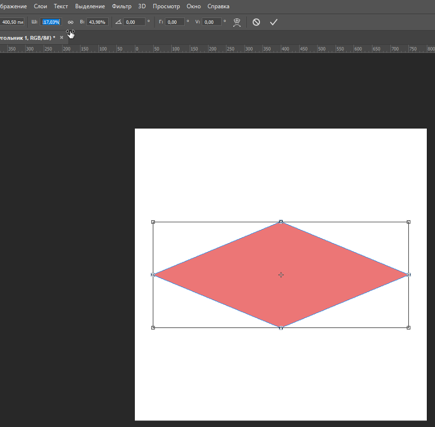Click the top-center transform handle
Viewport: 435px width, 427px height.
click(x=281, y=222)
